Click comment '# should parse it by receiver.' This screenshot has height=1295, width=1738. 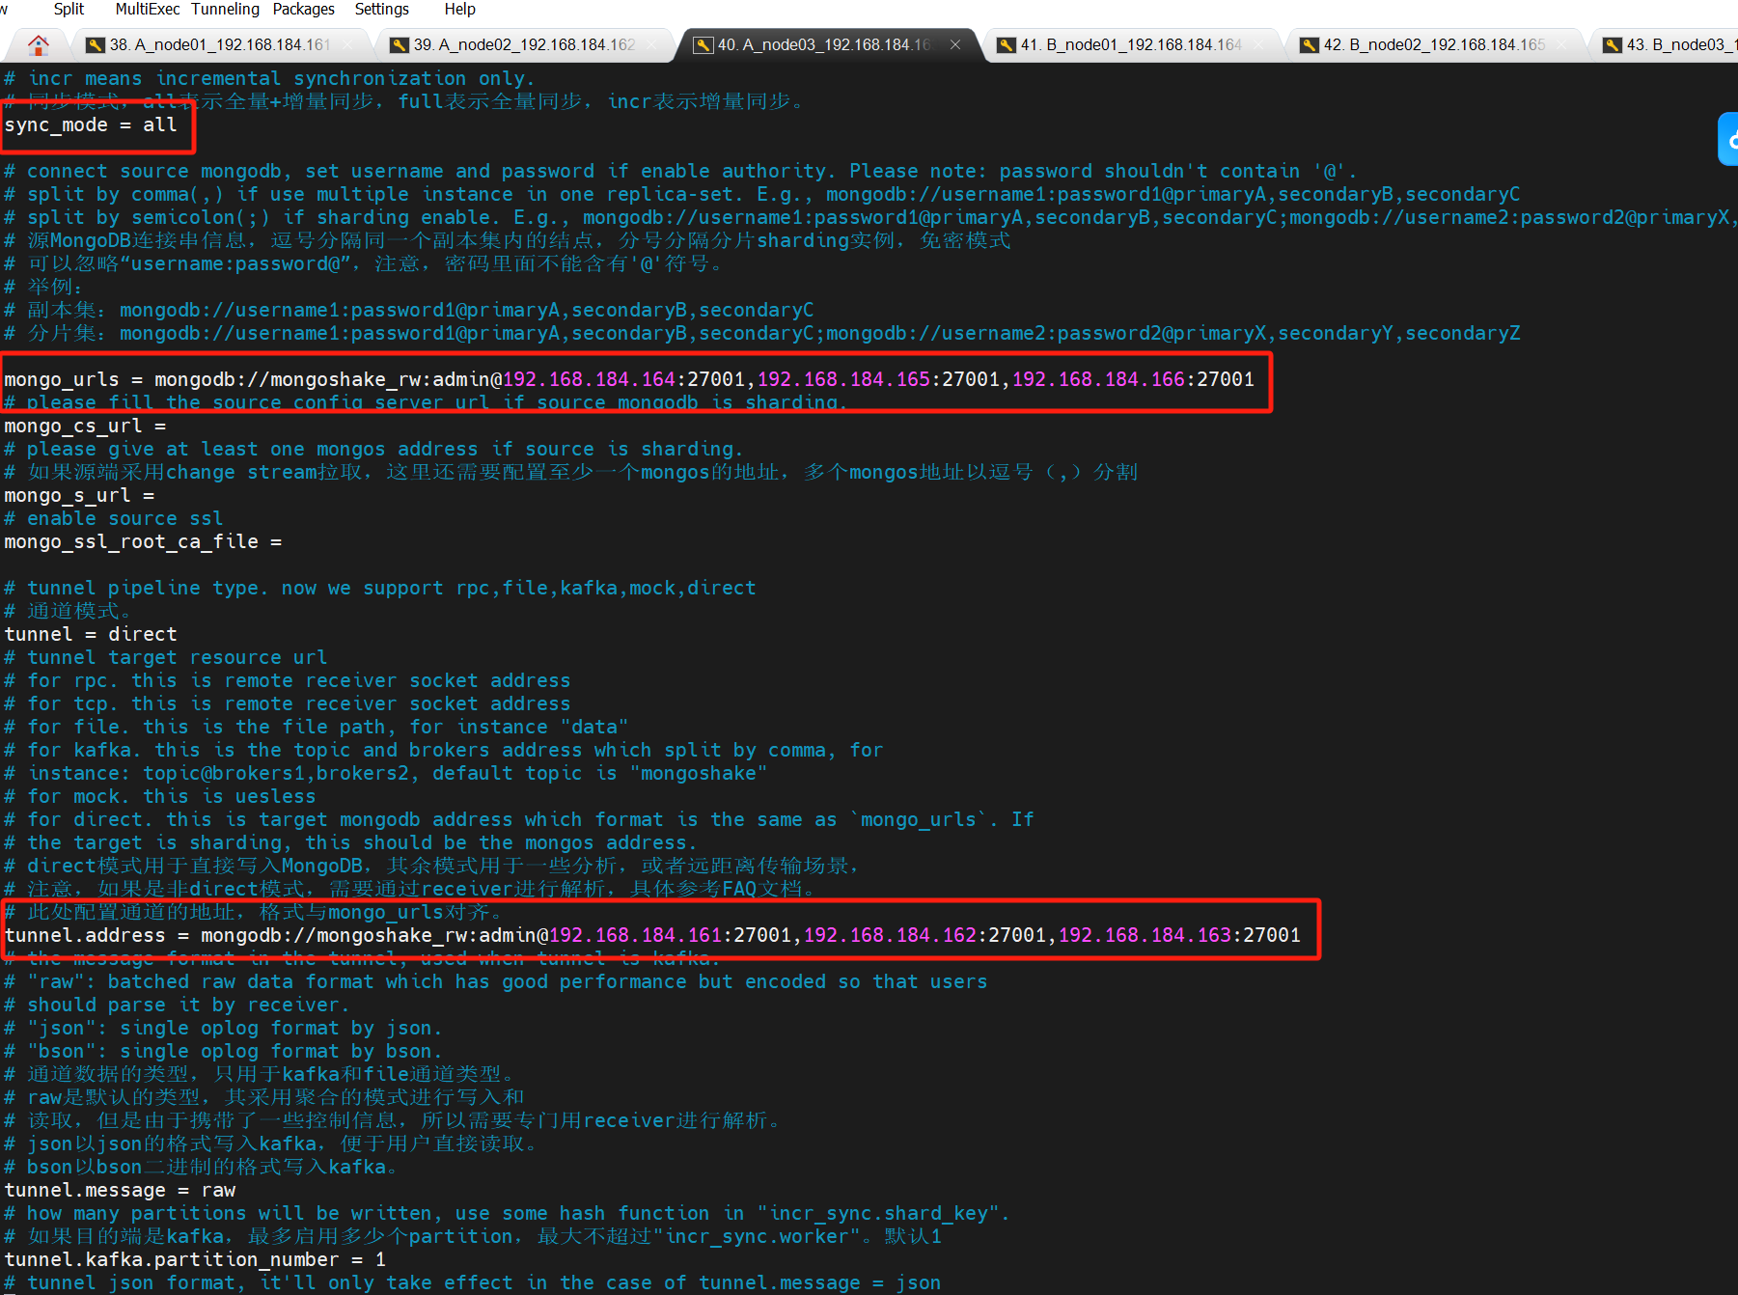coord(178,1005)
